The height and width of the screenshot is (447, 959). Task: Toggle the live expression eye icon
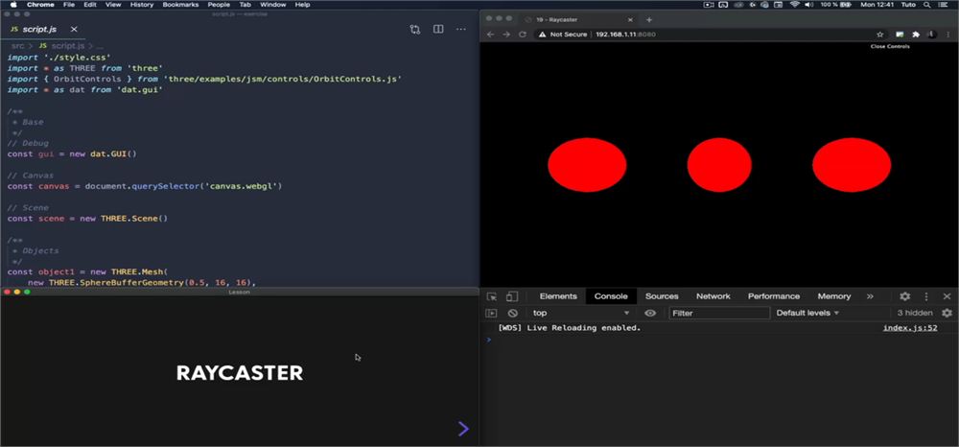(x=650, y=313)
